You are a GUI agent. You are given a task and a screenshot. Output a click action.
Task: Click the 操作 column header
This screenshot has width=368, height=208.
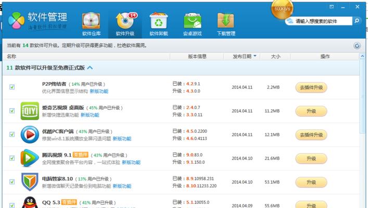pyautogui.click(x=325, y=56)
